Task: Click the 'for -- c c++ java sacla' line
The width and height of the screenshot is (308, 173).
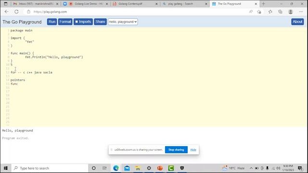Action: [31, 73]
